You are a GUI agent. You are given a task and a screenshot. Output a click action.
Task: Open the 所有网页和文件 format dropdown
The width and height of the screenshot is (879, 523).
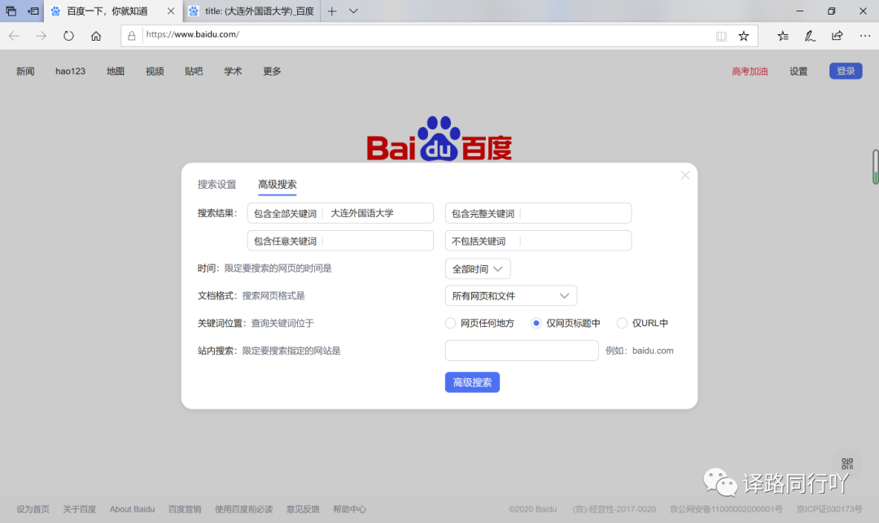tap(510, 295)
